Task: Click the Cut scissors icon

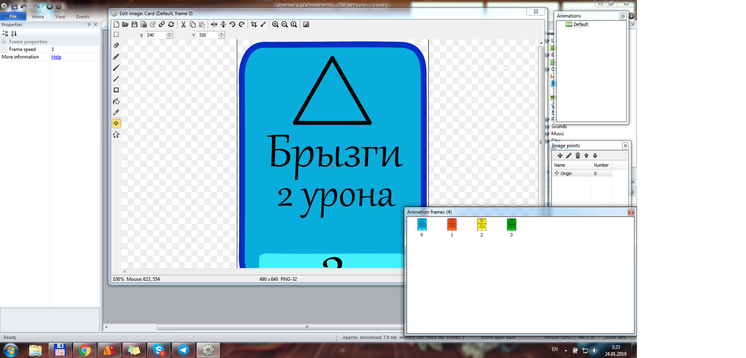Action: [x=183, y=24]
